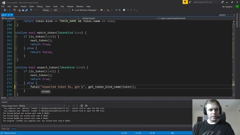This screenshot has height=135, width=240.
Task: Open the x64 solution platform dropdown
Action: point(61,10)
